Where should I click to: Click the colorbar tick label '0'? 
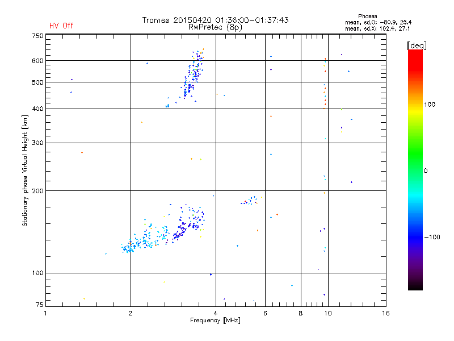point(426,171)
